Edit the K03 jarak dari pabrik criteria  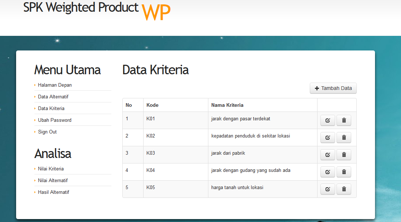click(x=327, y=154)
